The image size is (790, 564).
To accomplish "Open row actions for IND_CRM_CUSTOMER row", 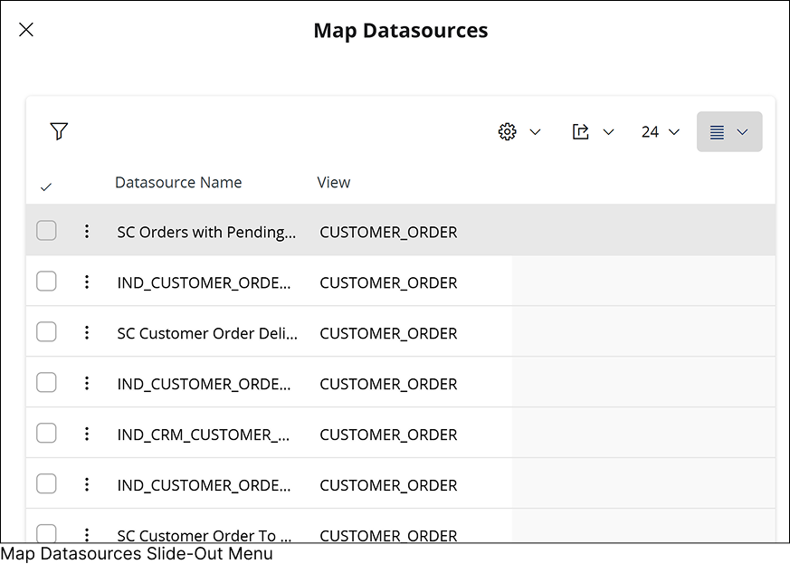I will (x=87, y=435).
